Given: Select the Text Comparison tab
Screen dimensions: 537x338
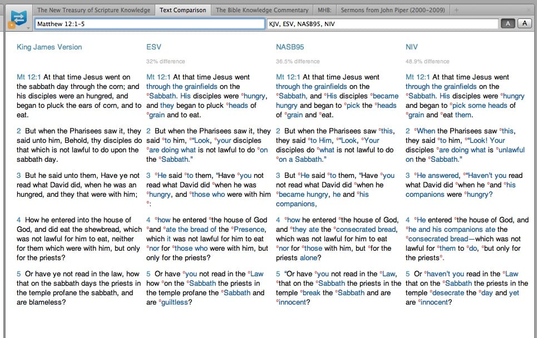Looking at the screenshot, I should click(183, 10).
